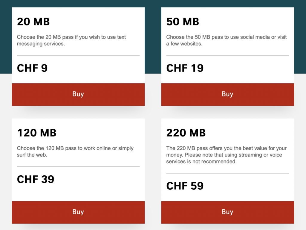Select the 220 MB title

click(186, 133)
